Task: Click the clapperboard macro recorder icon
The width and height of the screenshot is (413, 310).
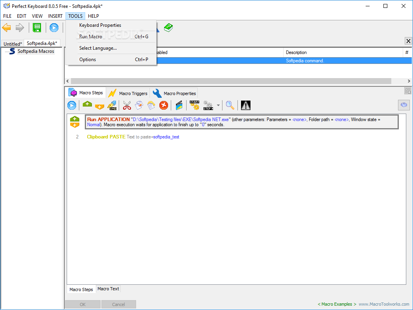Action: click(x=179, y=105)
